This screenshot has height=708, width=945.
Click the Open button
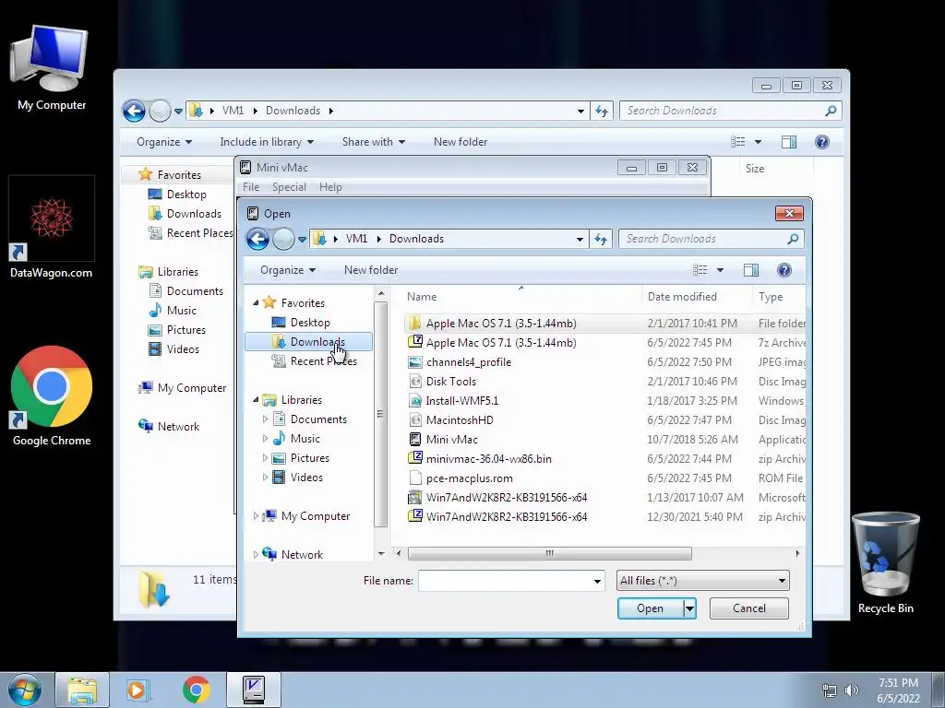click(x=651, y=608)
